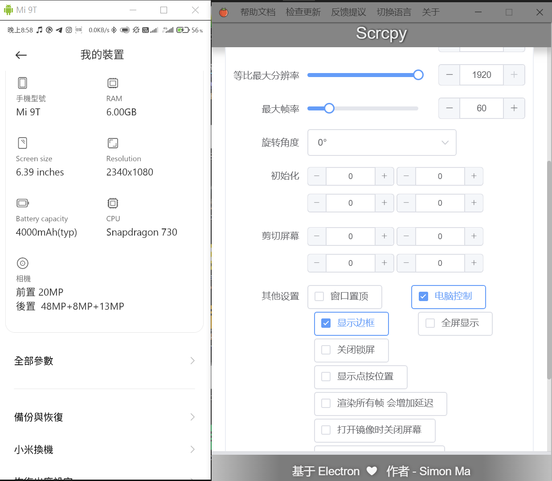Enable 打开镜像时关闭屏幕 checkbox
This screenshot has width=552, height=481.
pos(326,430)
